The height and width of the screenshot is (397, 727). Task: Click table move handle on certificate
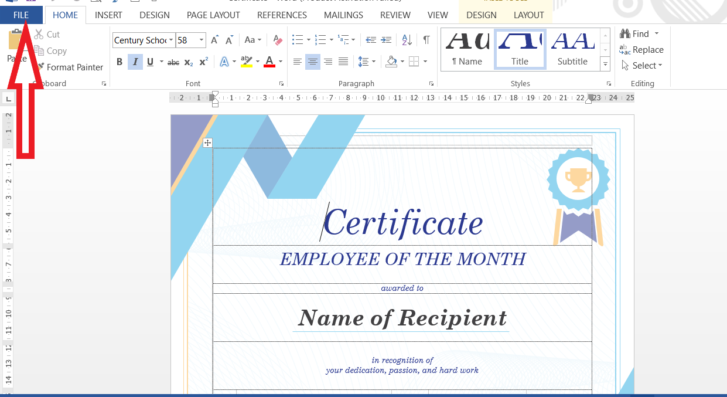tap(208, 142)
